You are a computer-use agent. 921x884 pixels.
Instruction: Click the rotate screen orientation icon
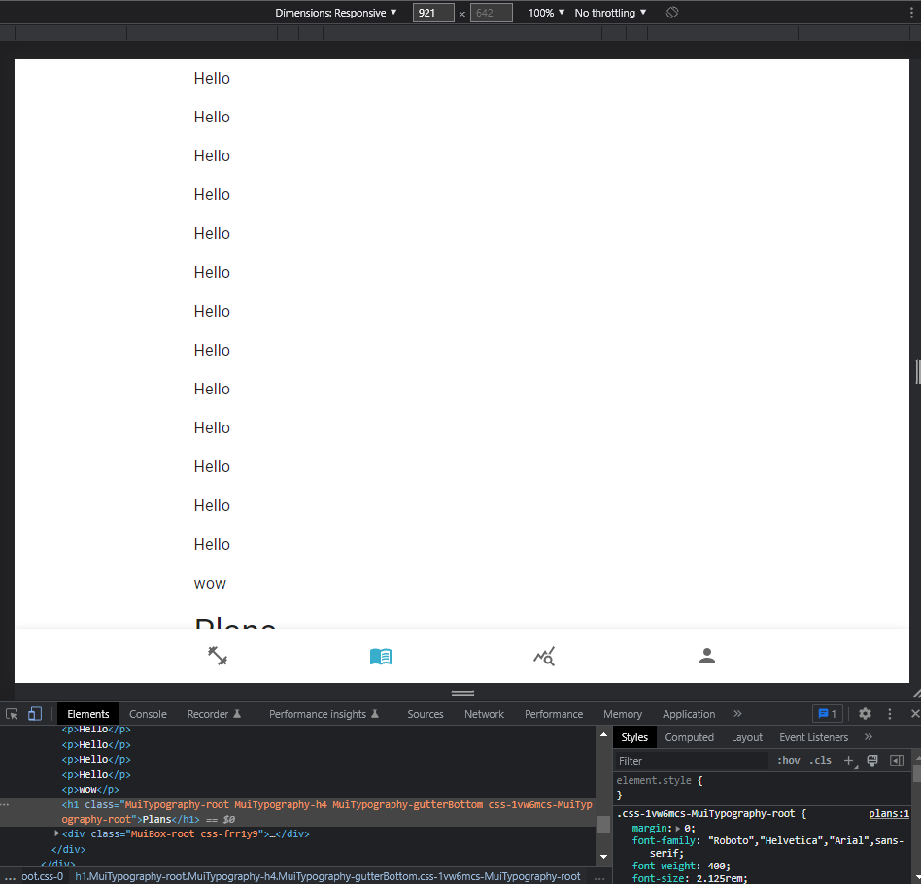[x=671, y=12]
